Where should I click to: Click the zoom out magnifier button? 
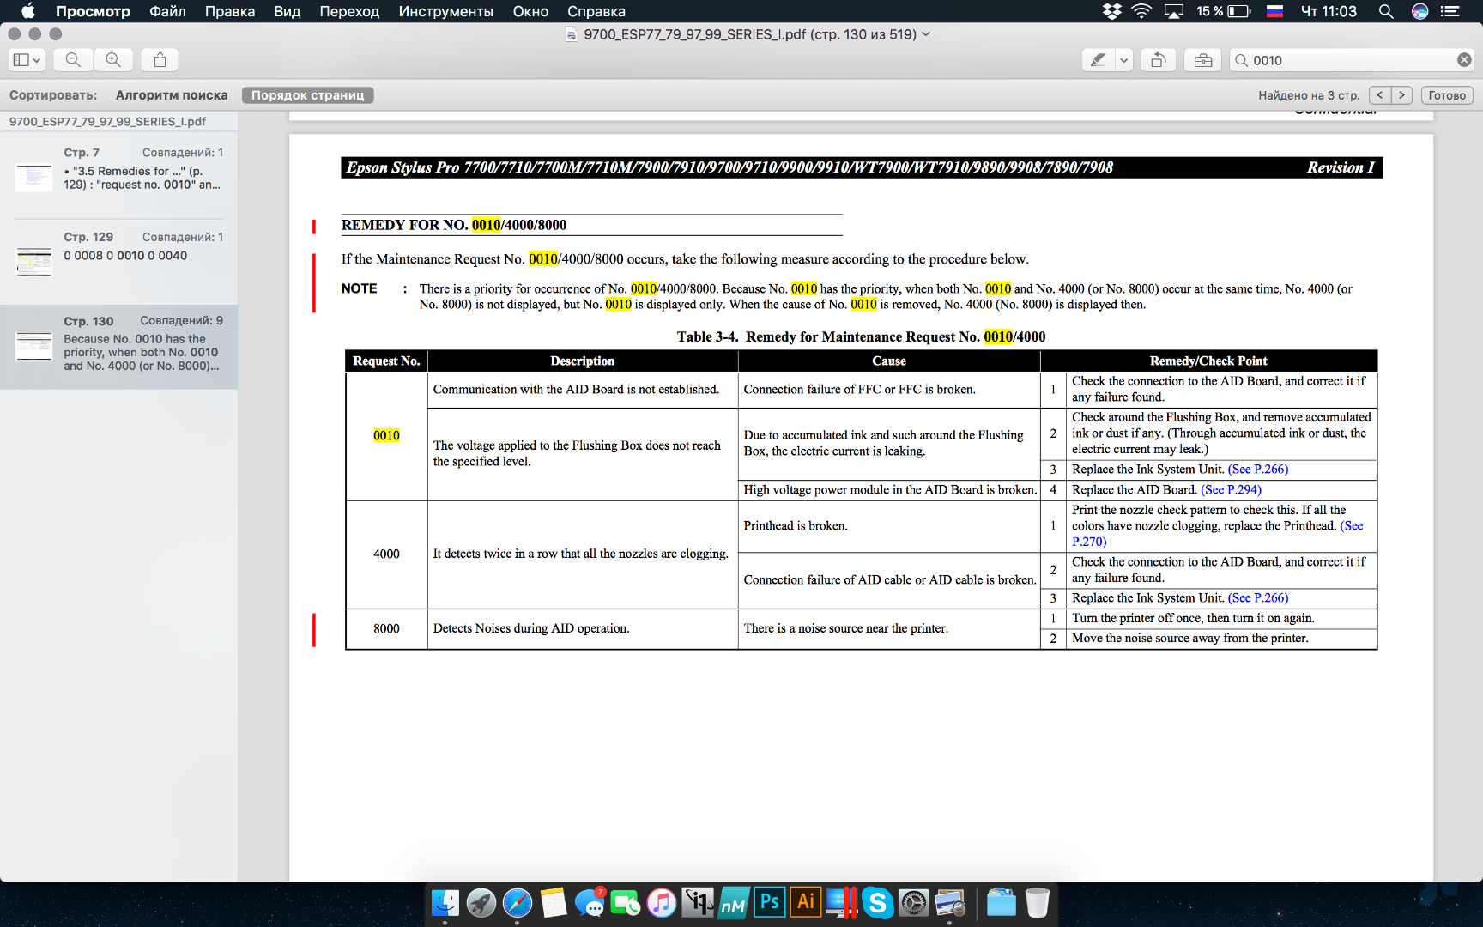[73, 60]
